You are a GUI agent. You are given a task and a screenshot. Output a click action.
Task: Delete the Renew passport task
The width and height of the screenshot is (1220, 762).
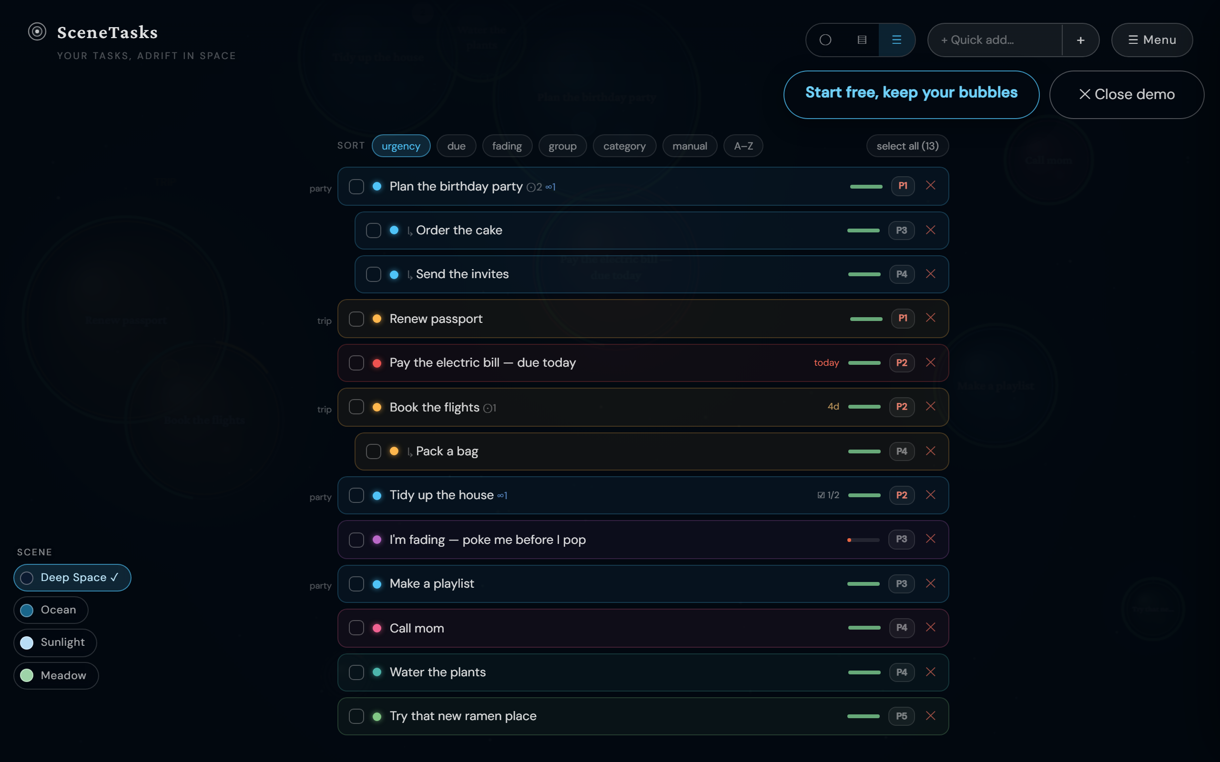[x=931, y=318]
